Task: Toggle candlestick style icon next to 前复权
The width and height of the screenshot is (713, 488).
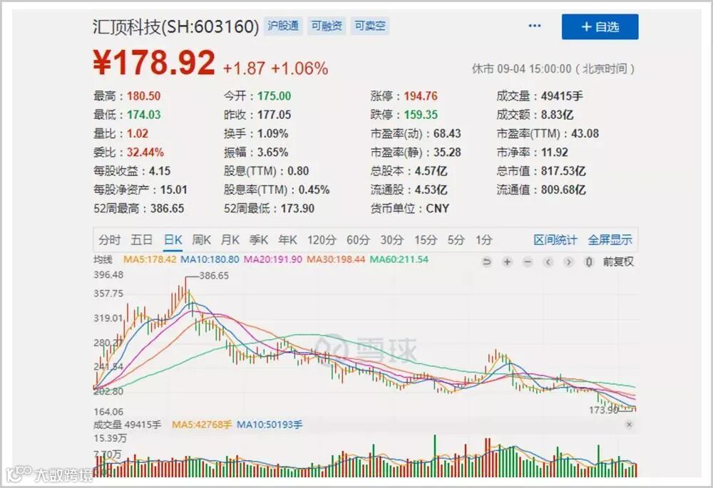Action: click(x=589, y=261)
